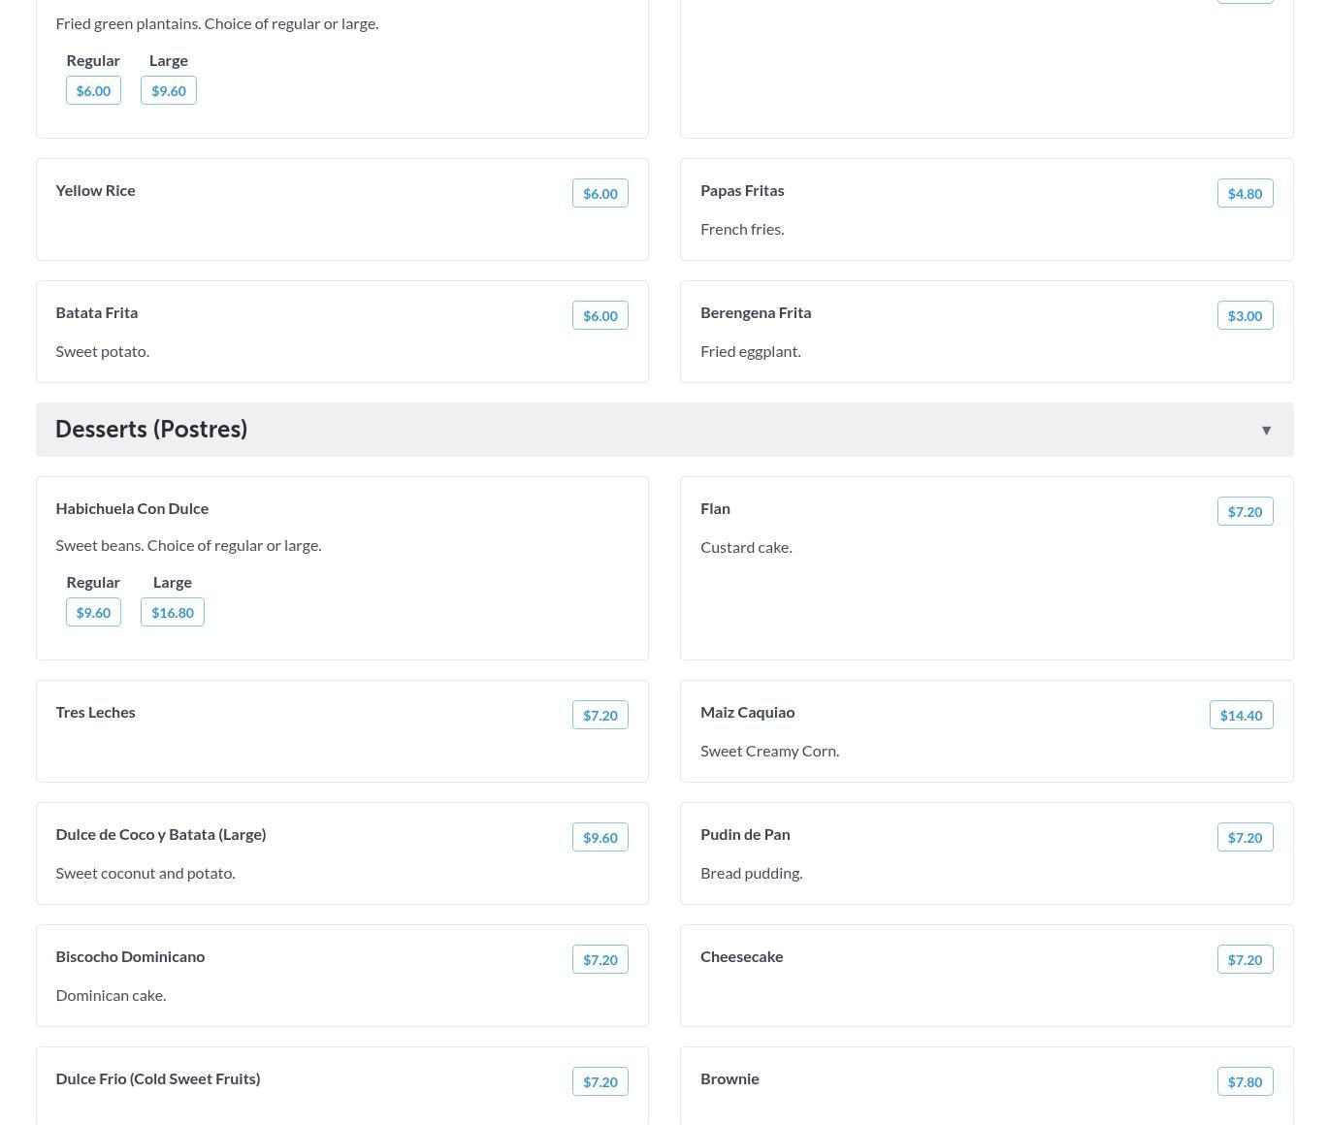1329x1125 pixels.
Task: Click the Flan $7.20 price button
Action: [1245, 511]
